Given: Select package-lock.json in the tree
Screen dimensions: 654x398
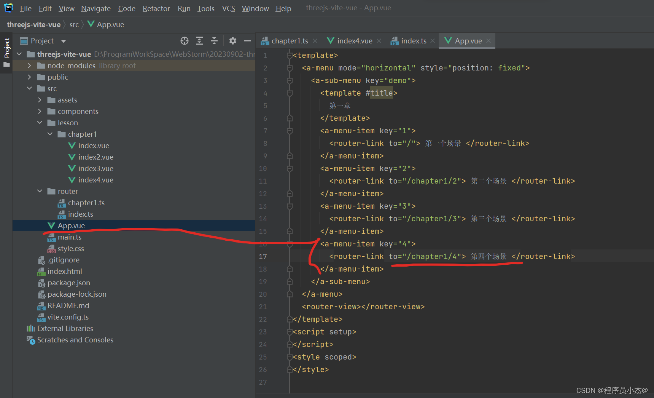Looking at the screenshot, I should (77, 294).
